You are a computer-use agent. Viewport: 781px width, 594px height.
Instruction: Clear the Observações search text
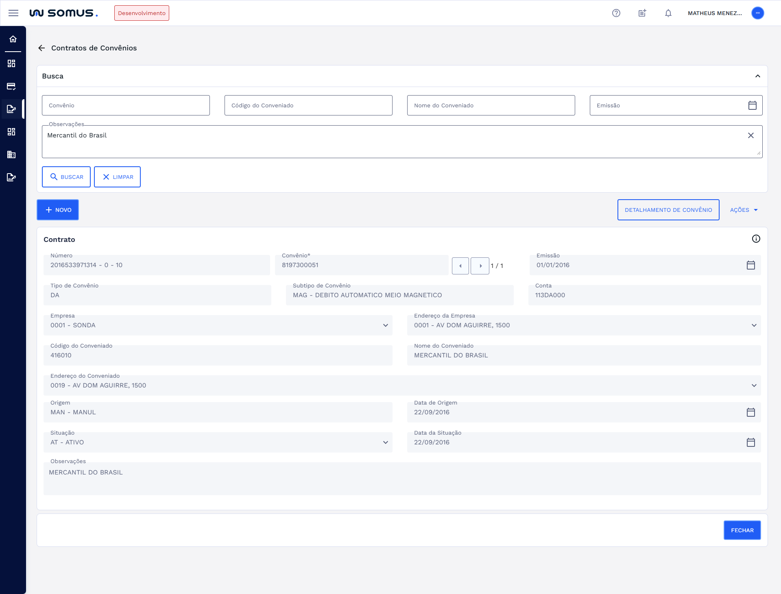(750, 135)
